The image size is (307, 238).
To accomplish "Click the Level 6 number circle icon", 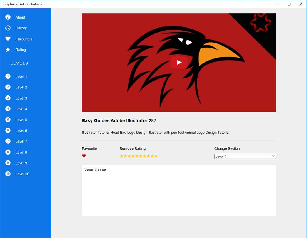I will (x=8, y=130).
